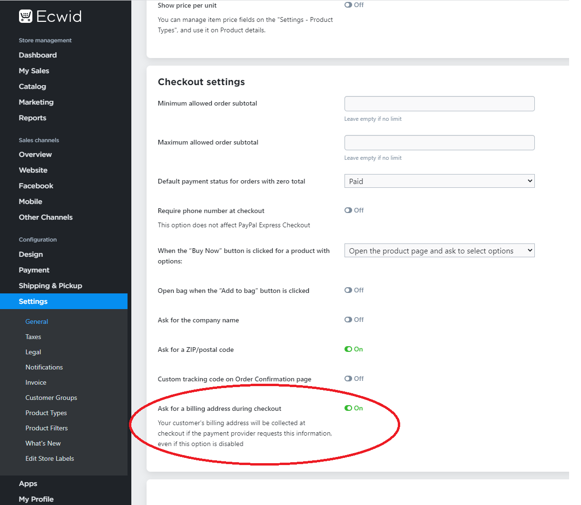Go to the Catalog section
Screen dimensions: 581x505
[32, 87]
